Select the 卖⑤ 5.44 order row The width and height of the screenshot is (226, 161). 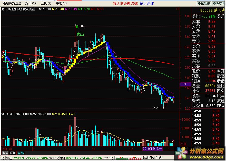coord(208,22)
